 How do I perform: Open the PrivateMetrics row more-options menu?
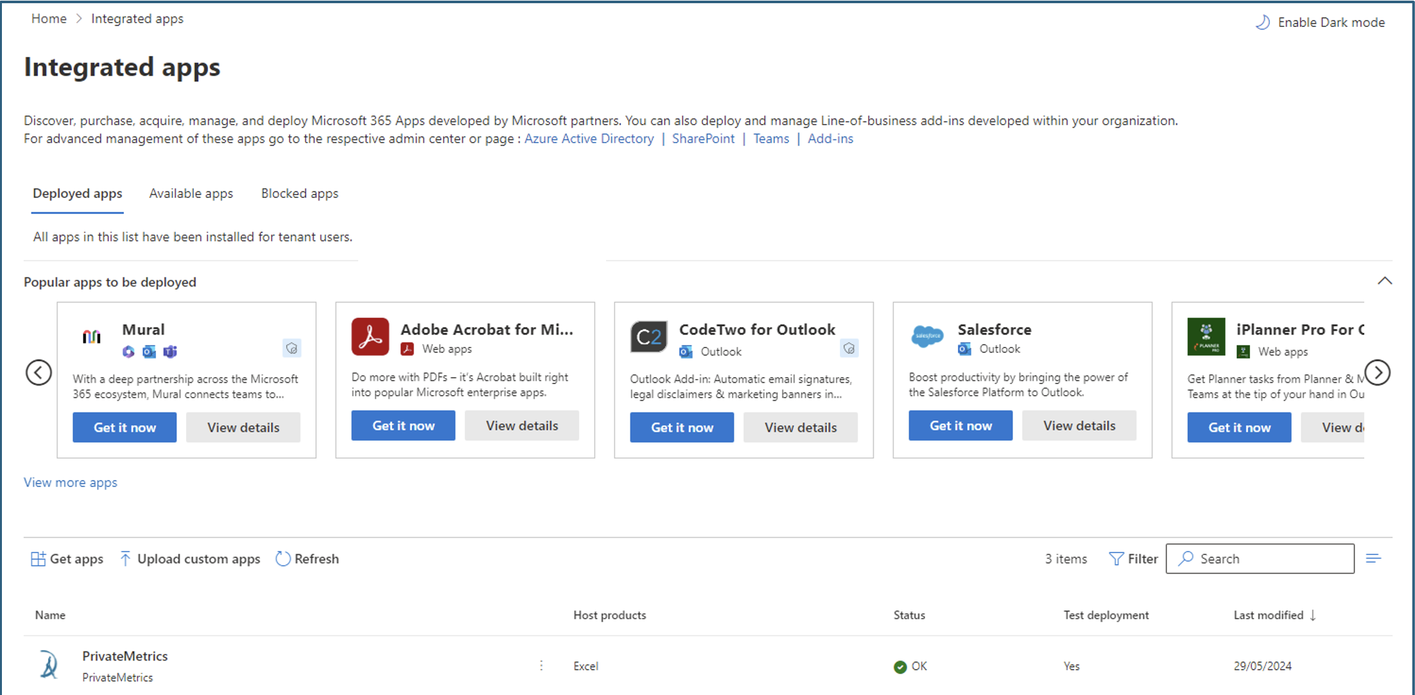click(541, 665)
